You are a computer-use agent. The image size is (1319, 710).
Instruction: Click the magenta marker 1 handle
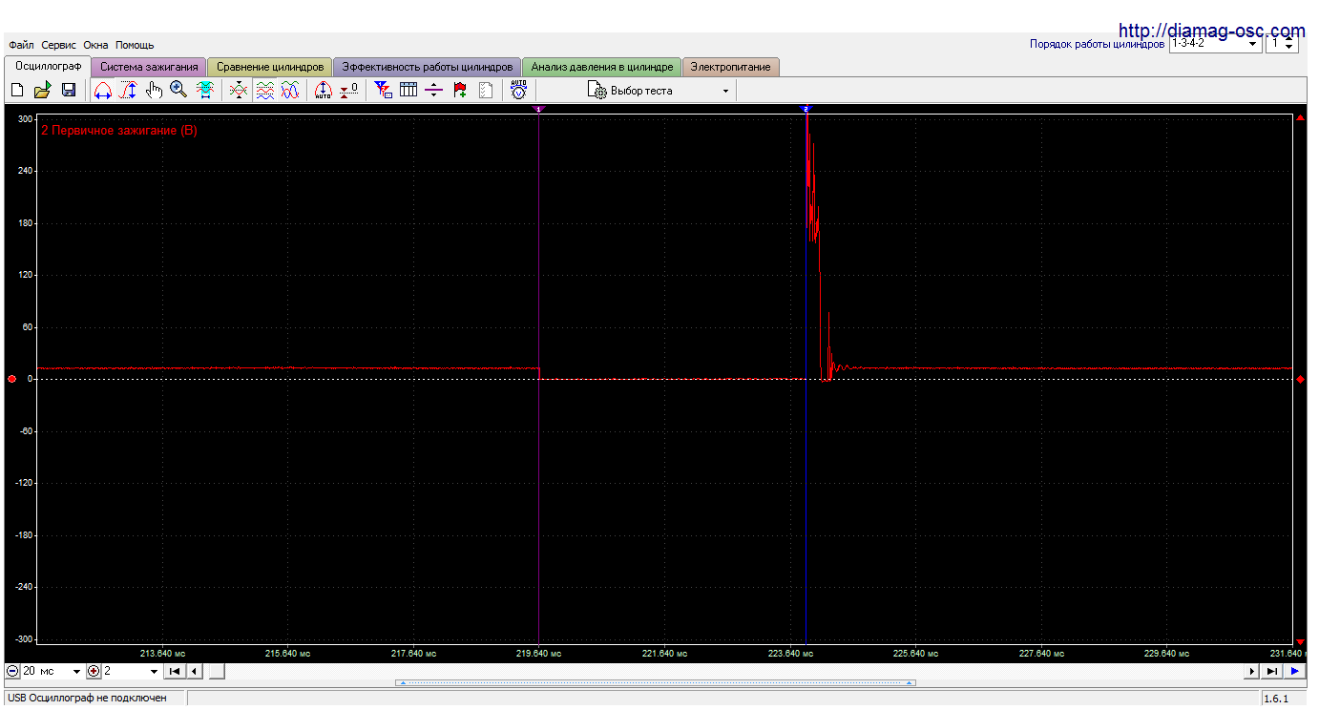click(538, 109)
